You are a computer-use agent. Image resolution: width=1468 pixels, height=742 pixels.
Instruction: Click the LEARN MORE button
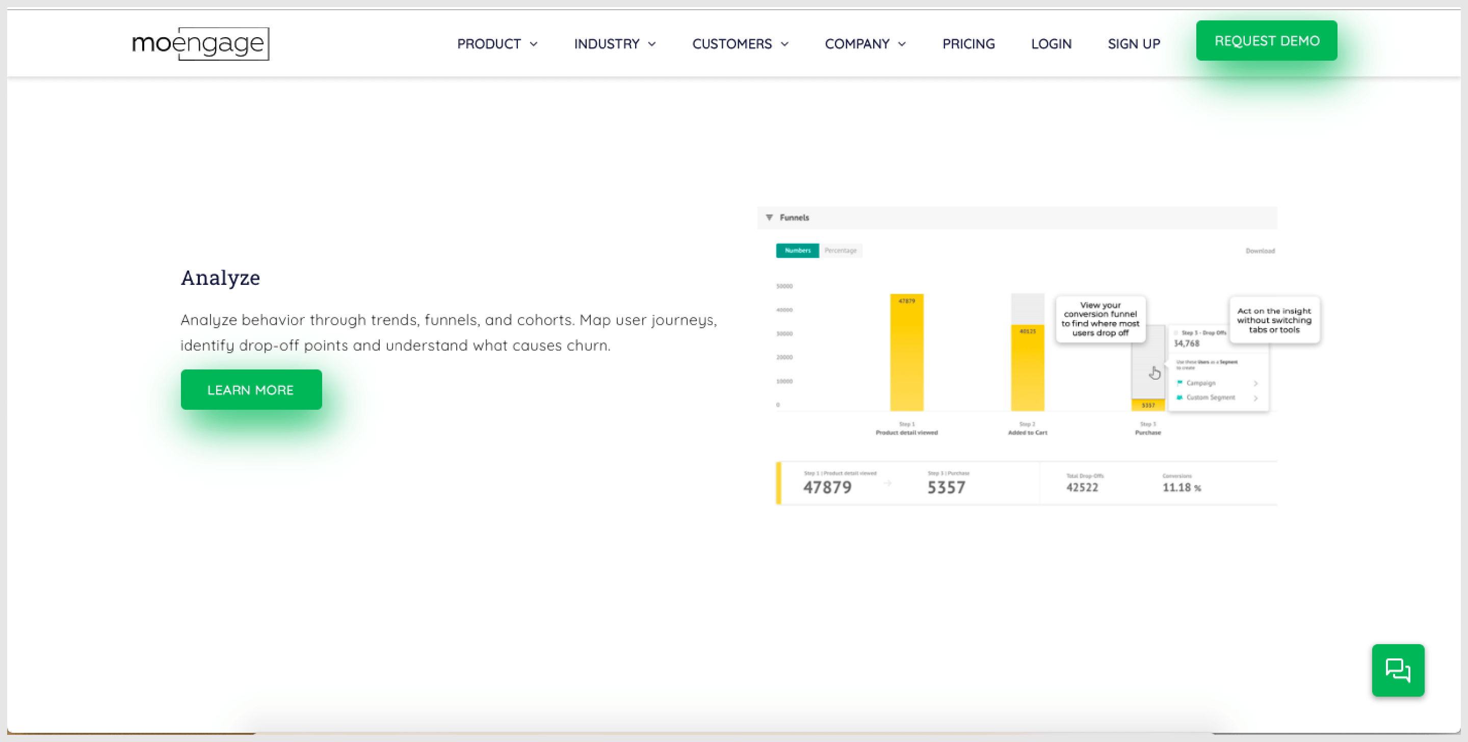point(250,389)
